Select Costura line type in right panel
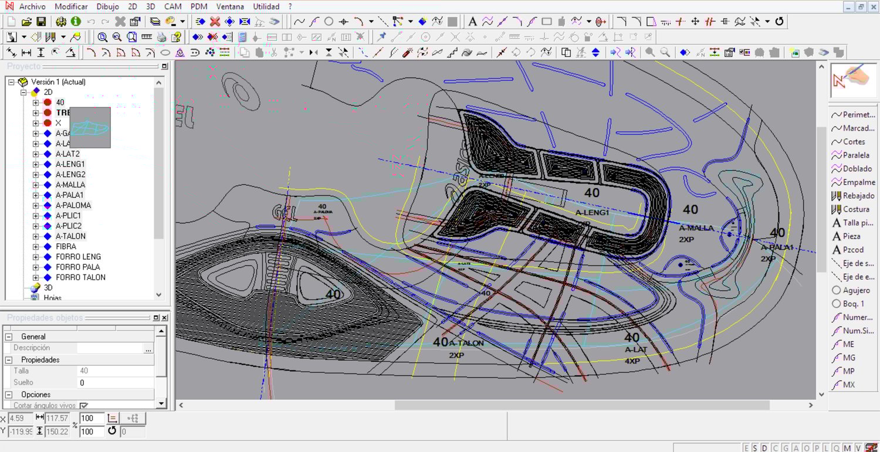The image size is (880, 452). (855, 209)
